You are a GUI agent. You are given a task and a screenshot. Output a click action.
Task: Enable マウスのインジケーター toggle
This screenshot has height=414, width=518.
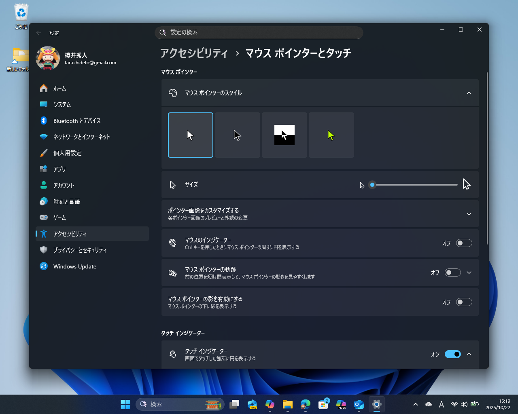(464, 243)
